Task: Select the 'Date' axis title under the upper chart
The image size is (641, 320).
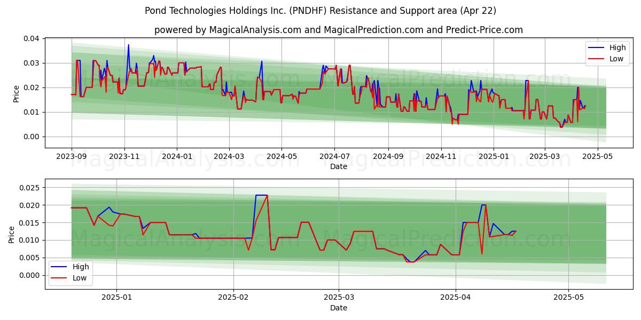Action: pyautogui.click(x=339, y=166)
